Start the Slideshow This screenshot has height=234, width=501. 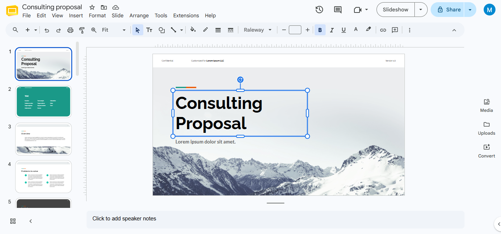click(396, 10)
